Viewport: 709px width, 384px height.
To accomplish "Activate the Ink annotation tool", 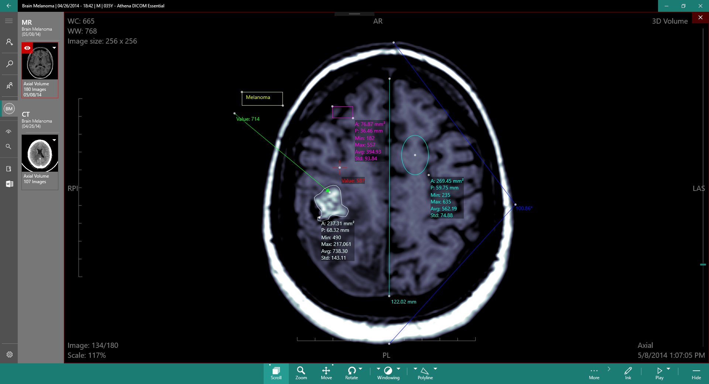I will 628,373.
